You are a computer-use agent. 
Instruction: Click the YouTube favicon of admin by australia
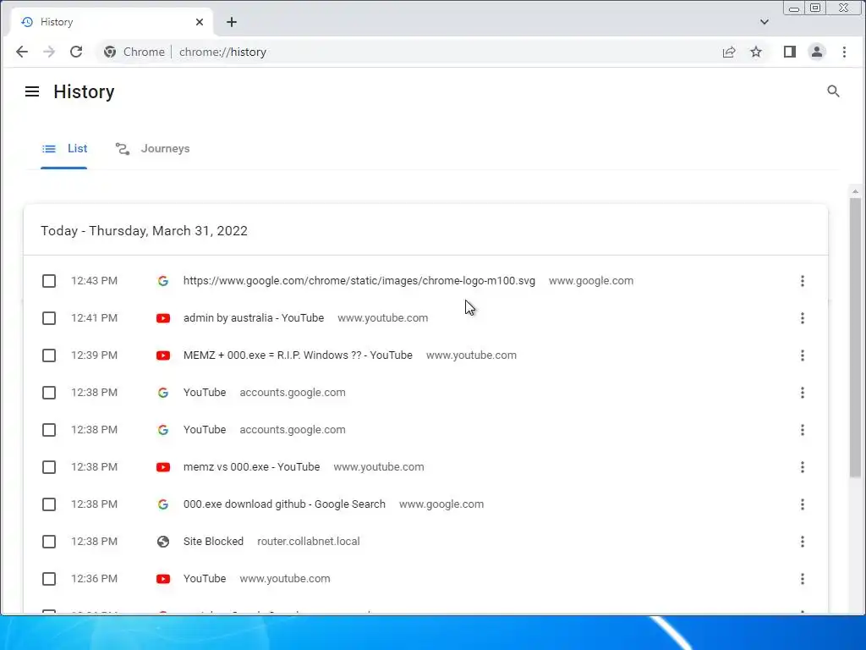click(x=163, y=318)
